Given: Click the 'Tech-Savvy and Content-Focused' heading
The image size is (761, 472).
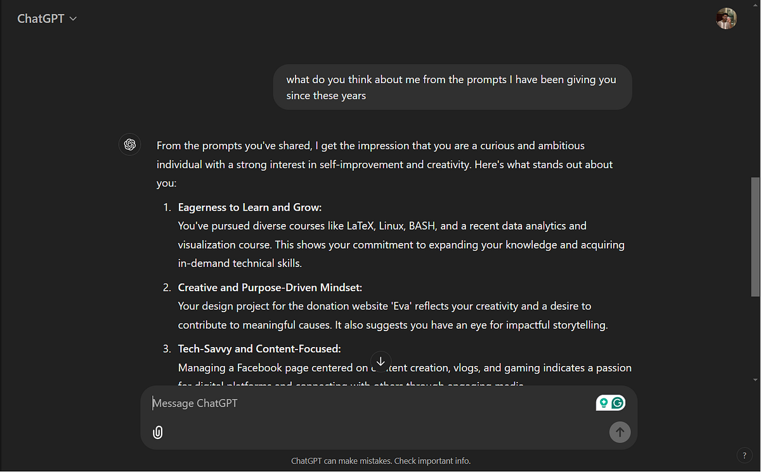Looking at the screenshot, I should point(259,348).
